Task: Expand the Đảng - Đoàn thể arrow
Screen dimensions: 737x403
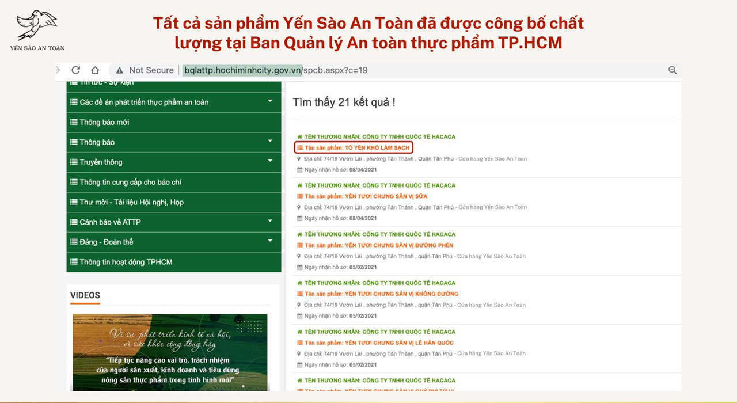Action: 270,242
